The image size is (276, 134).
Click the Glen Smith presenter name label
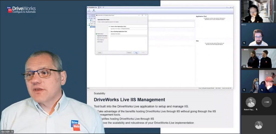click(x=7, y=132)
